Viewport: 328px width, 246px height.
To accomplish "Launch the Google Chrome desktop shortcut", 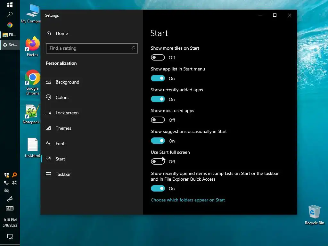I will coord(32,82).
